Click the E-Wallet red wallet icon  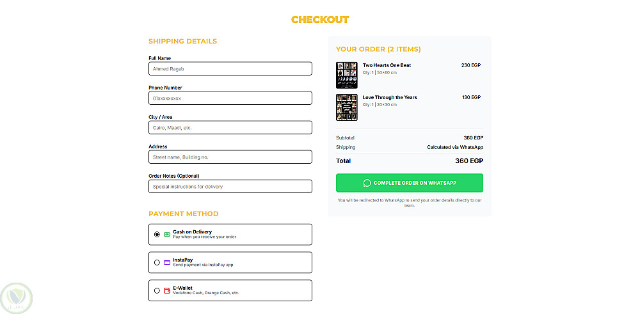click(167, 290)
